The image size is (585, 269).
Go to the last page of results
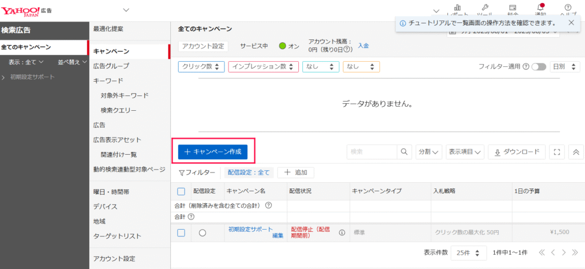click(x=575, y=252)
